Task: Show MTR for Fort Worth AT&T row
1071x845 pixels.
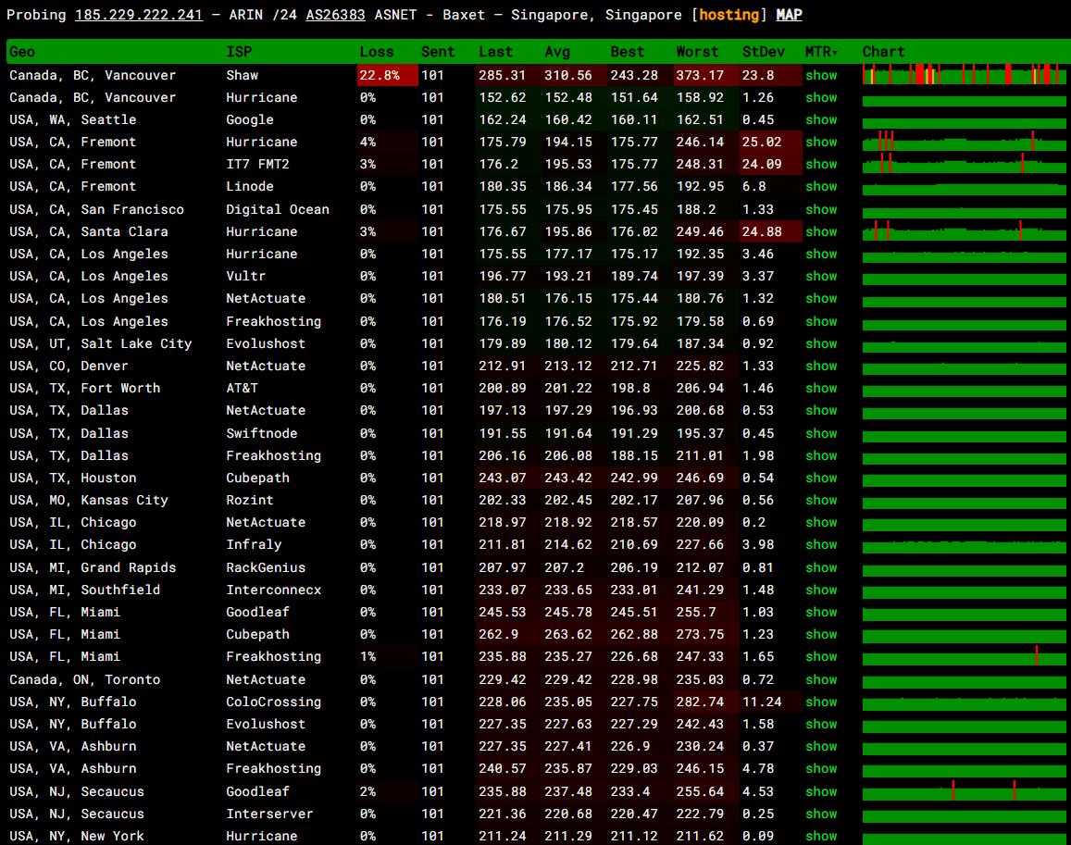Action: [x=821, y=388]
